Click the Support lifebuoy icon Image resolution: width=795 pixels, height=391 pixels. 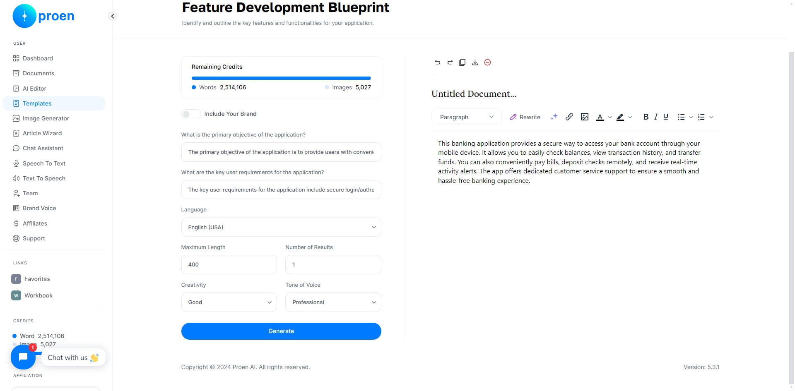coord(16,238)
